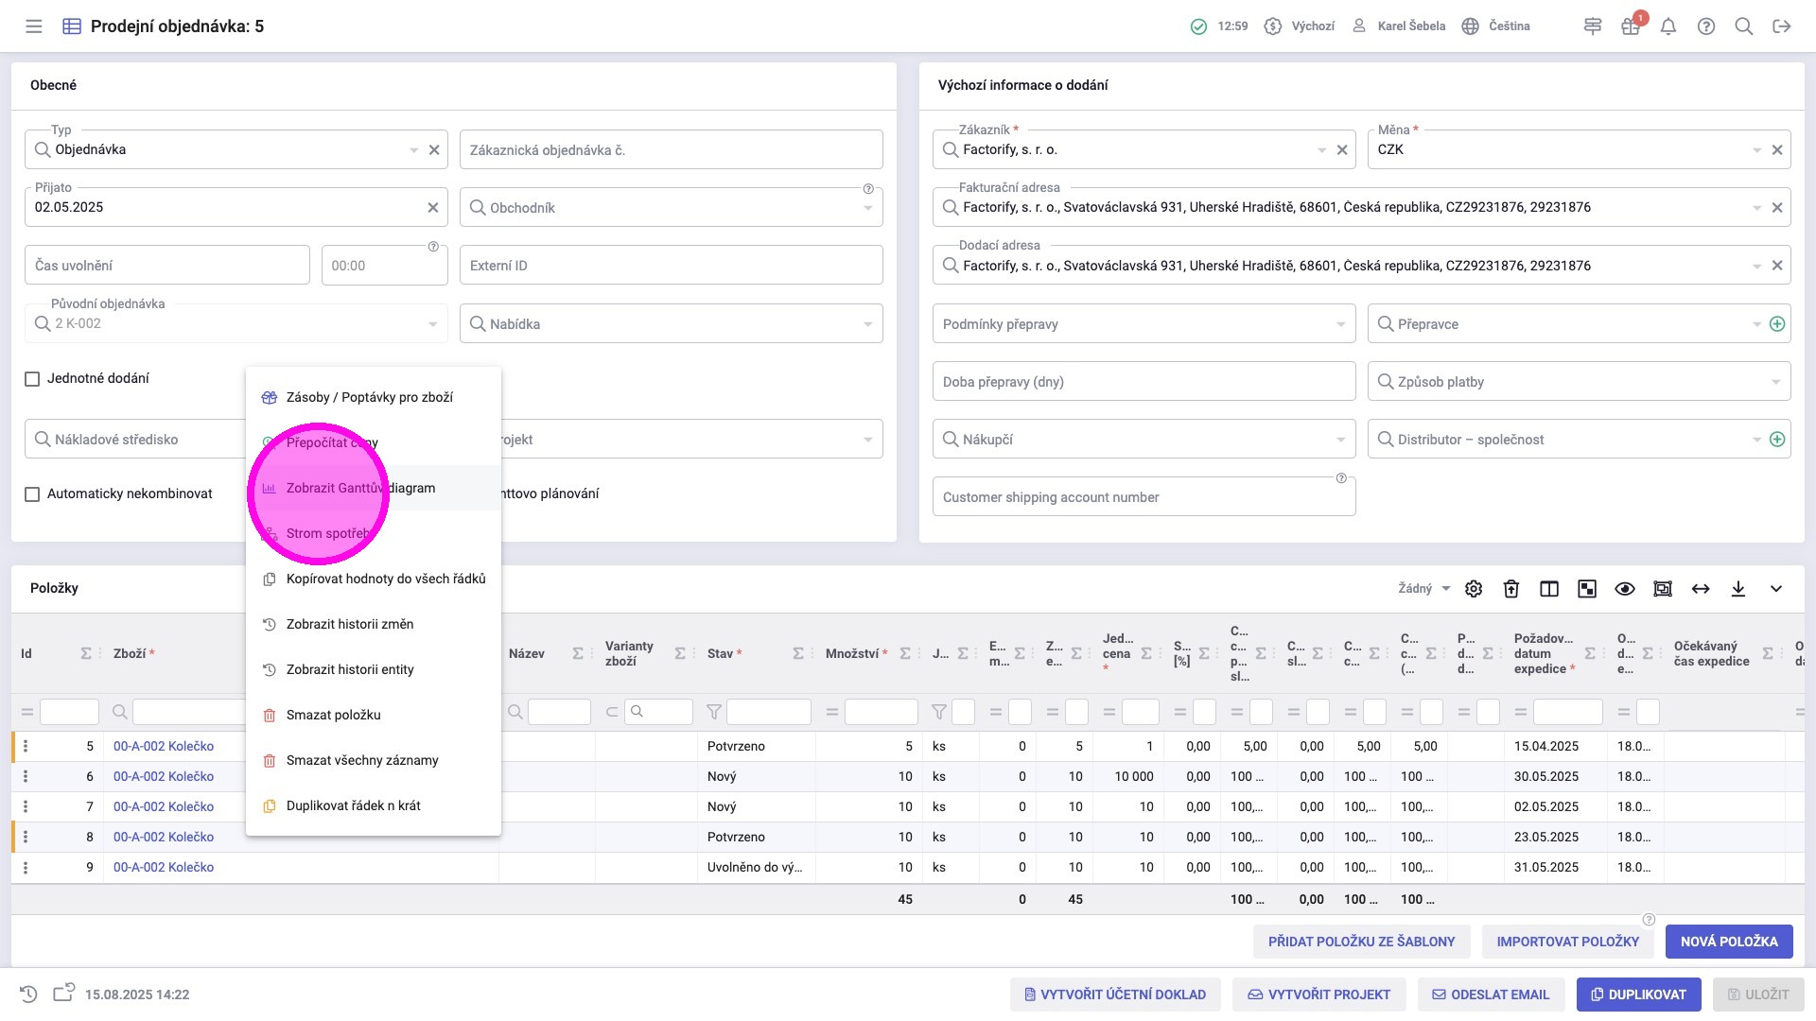Click the Zákaznická objednávka č. input field
Screen dimensions: 1816x1021
click(671, 150)
